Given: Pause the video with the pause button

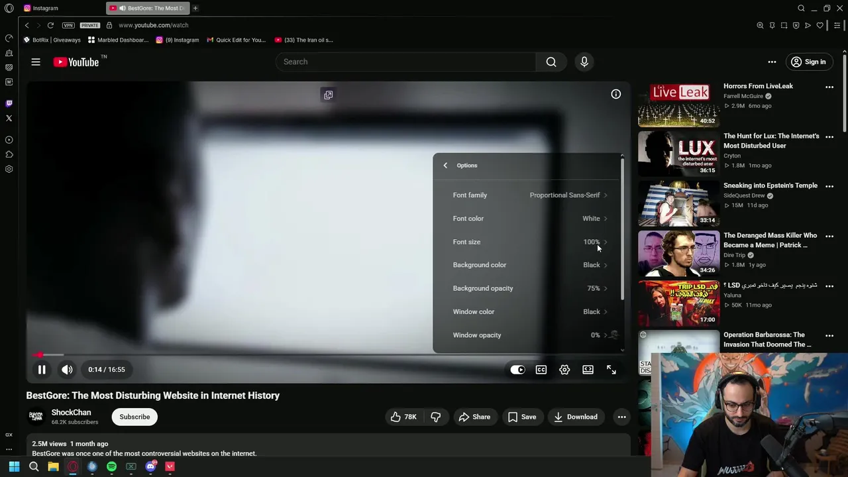Looking at the screenshot, I should click(x=41, y=370).
